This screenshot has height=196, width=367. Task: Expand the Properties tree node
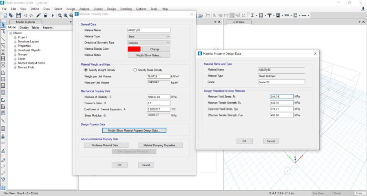tap(15, 46)
